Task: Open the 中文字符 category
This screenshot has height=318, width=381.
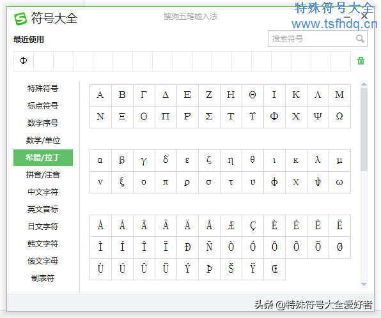Action: pos(43,192)
